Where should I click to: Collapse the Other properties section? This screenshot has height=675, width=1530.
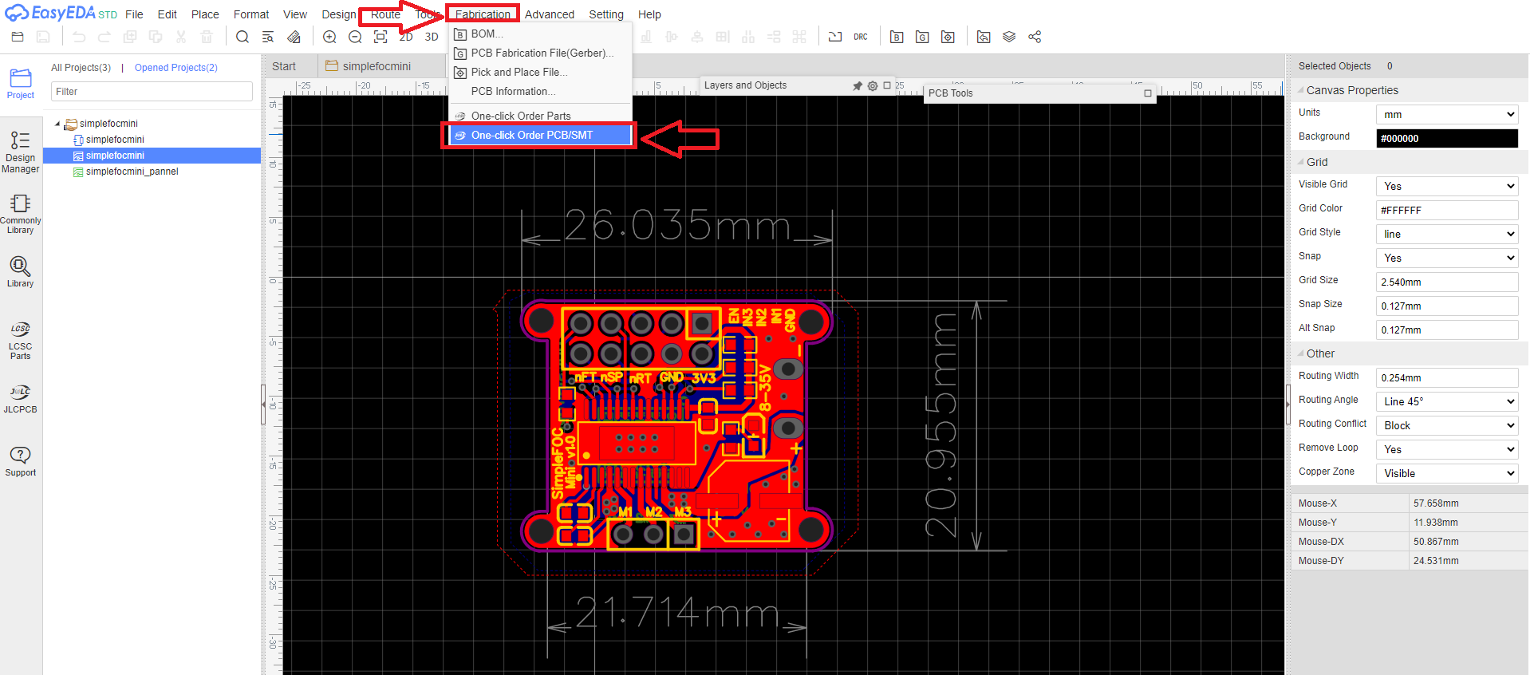pos(1301,353)
